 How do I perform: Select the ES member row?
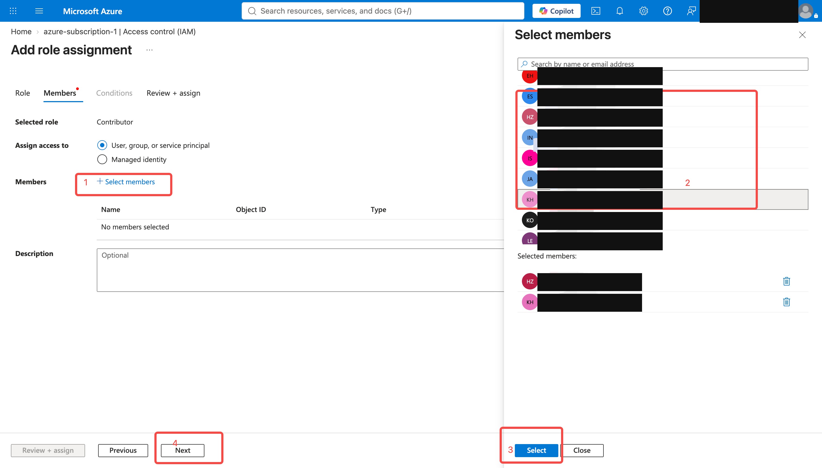pos(662,96)
